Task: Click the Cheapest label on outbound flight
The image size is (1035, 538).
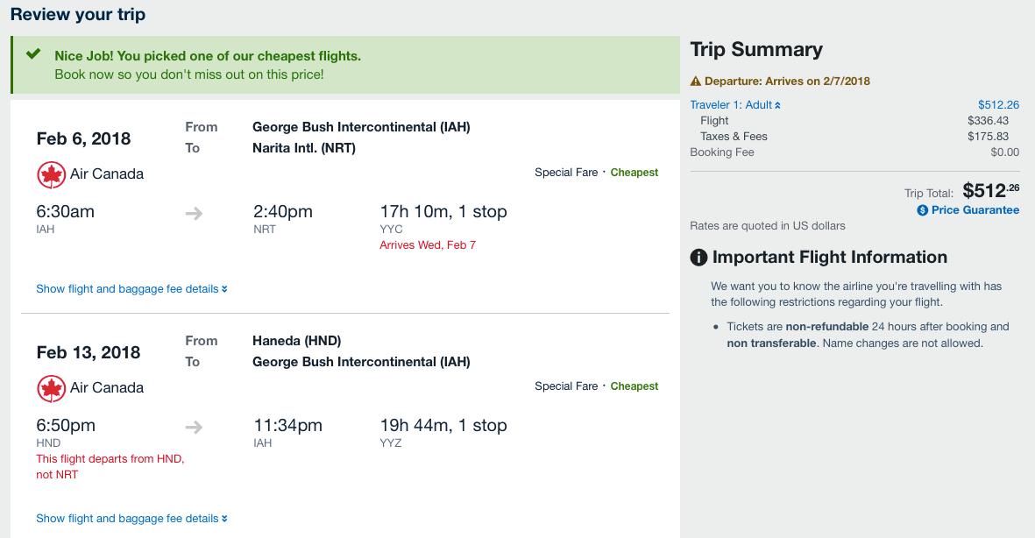Action: point(634,173)
